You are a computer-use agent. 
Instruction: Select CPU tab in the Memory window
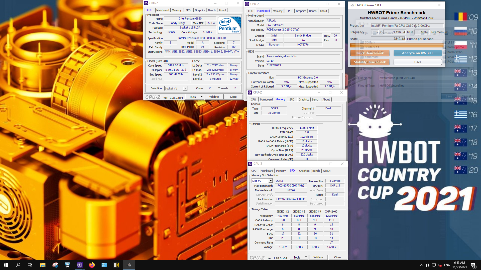tap(253, 99)
